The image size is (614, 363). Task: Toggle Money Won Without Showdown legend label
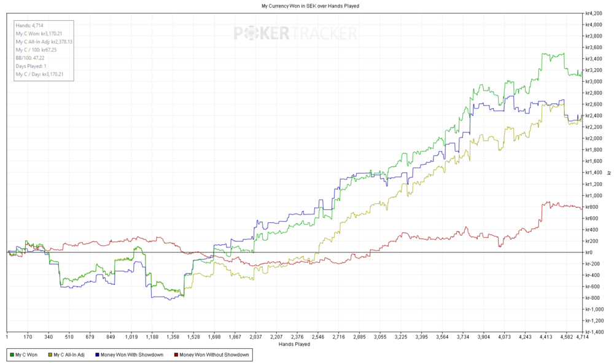coord(214,354)
